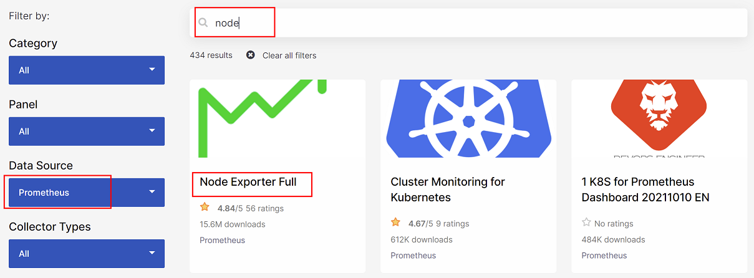
Task: Click the Cluster Monitoring rating star
Action: [395, 223]
